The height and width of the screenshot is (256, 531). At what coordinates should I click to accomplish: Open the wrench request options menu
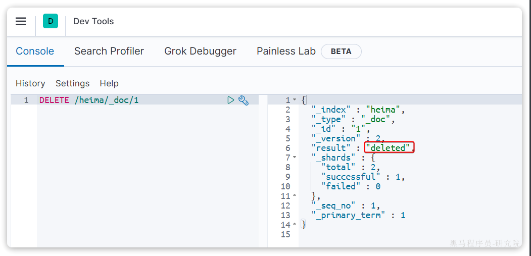point(244,100)
